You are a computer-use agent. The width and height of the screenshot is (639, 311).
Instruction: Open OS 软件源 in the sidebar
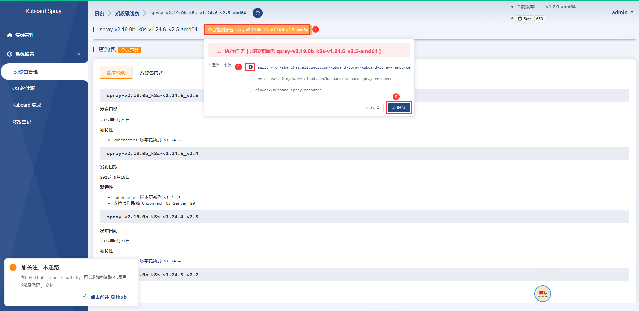click(x=44, y=88)
